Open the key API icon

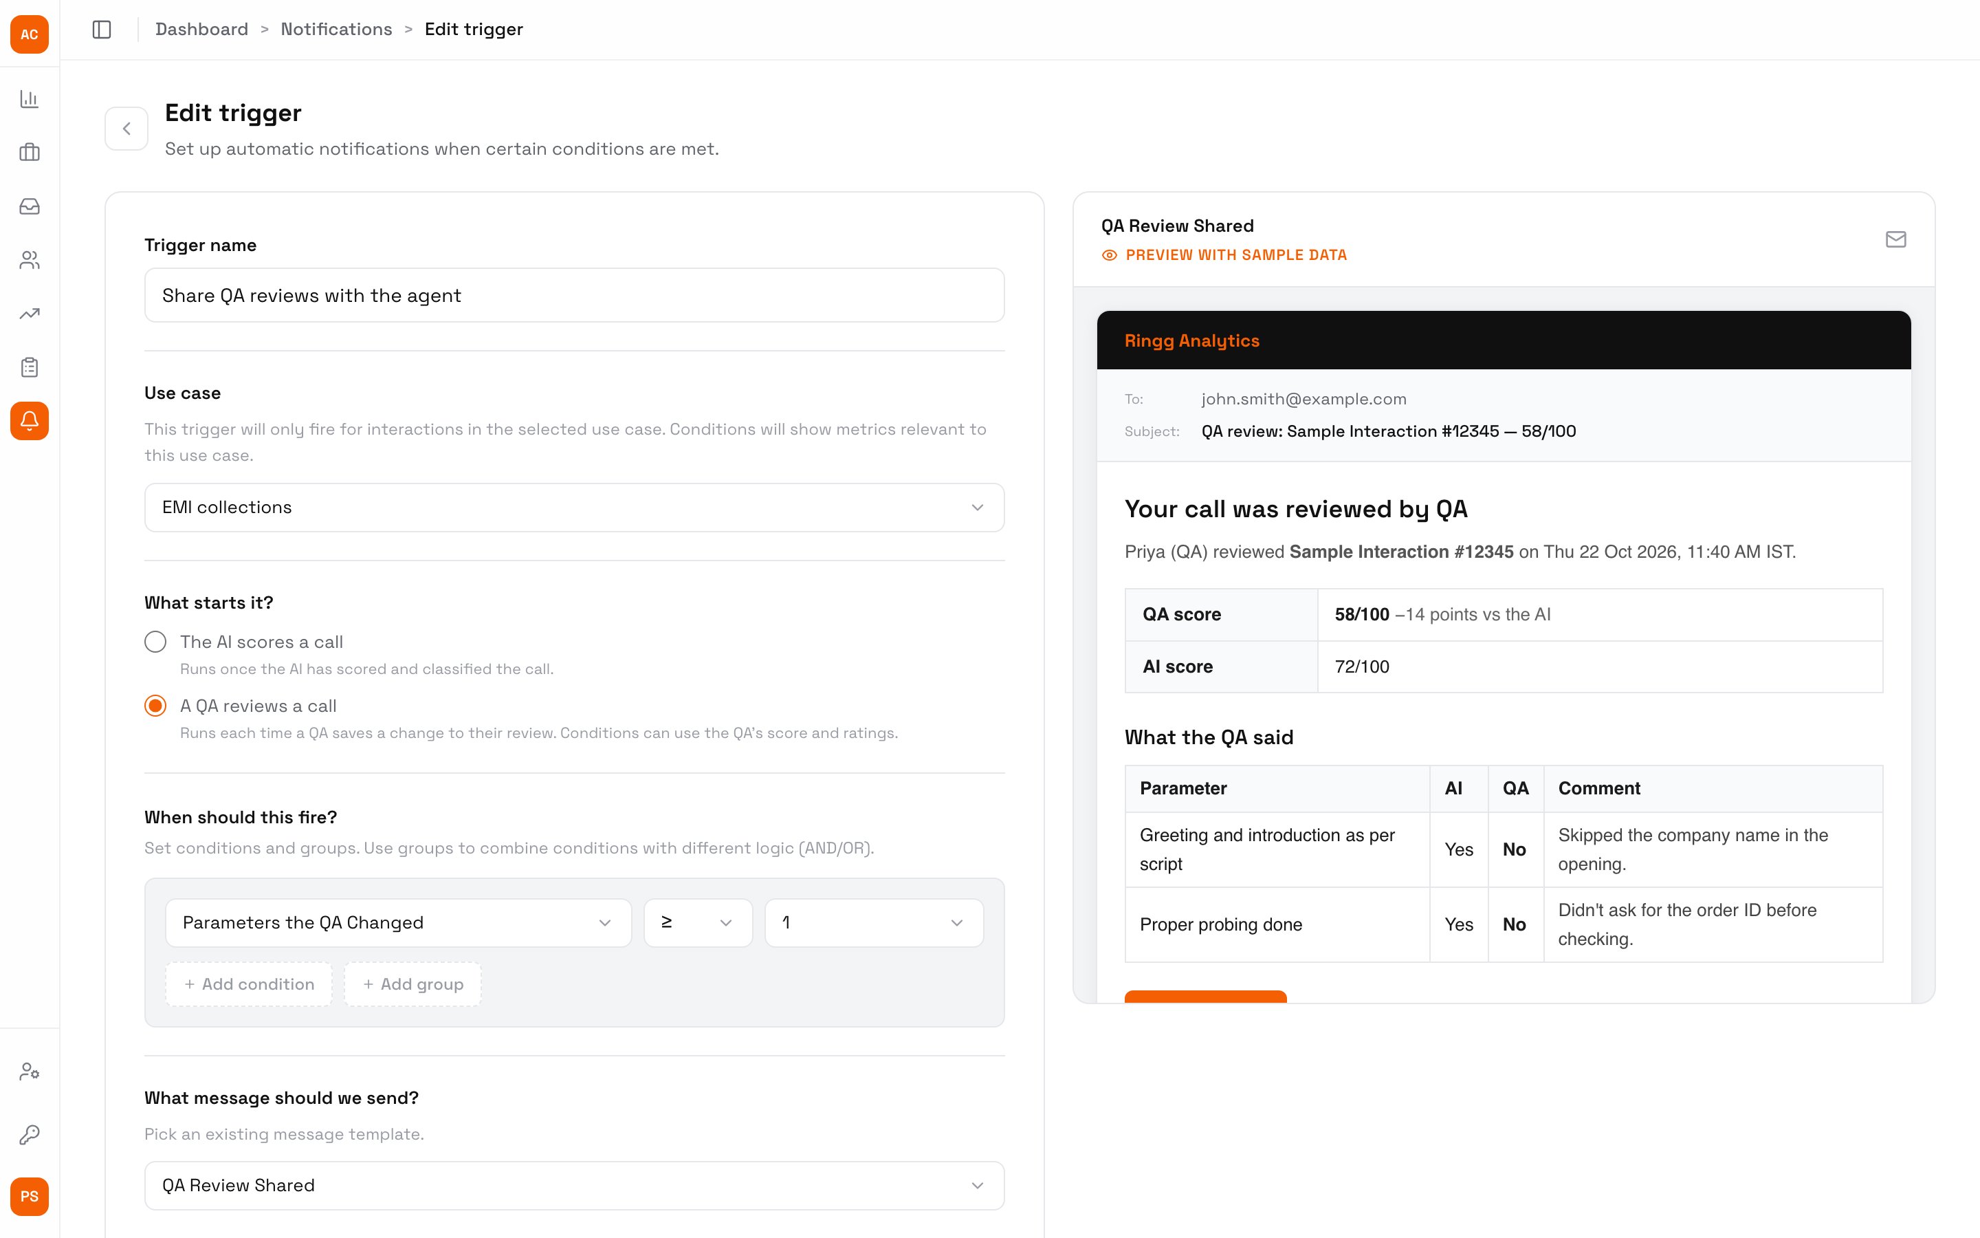point(30,1134)
